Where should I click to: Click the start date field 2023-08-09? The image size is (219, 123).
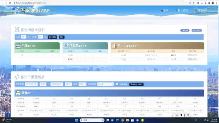click(31, 84)
